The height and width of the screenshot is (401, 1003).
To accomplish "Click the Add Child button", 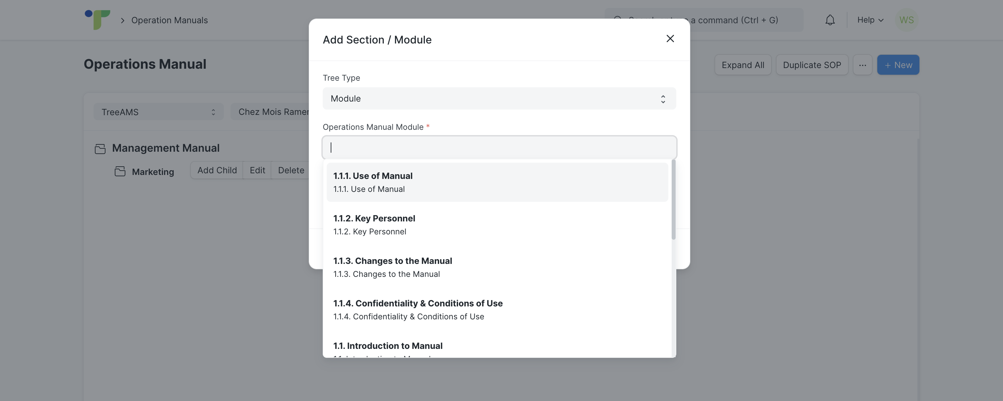I will click(217, 170).
